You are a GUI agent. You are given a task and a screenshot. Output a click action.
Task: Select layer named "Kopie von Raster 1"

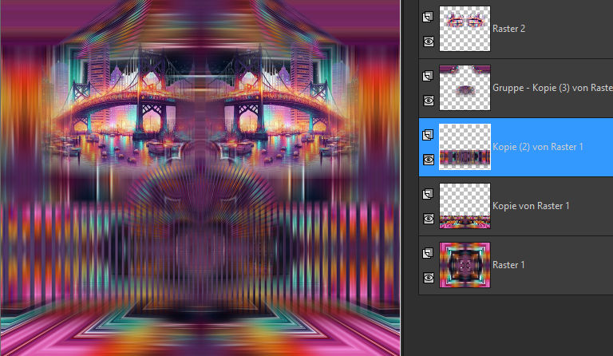pos(531,206)
